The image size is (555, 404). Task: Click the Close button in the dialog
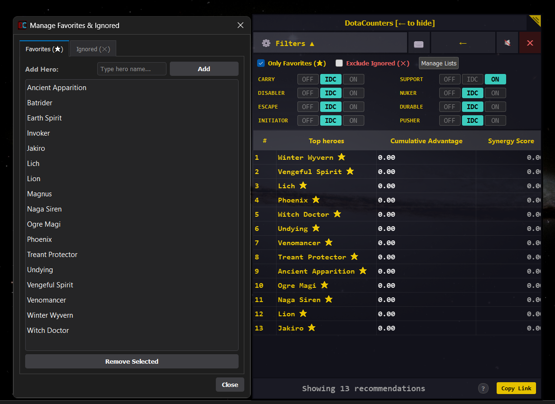(x=230, y=385)
